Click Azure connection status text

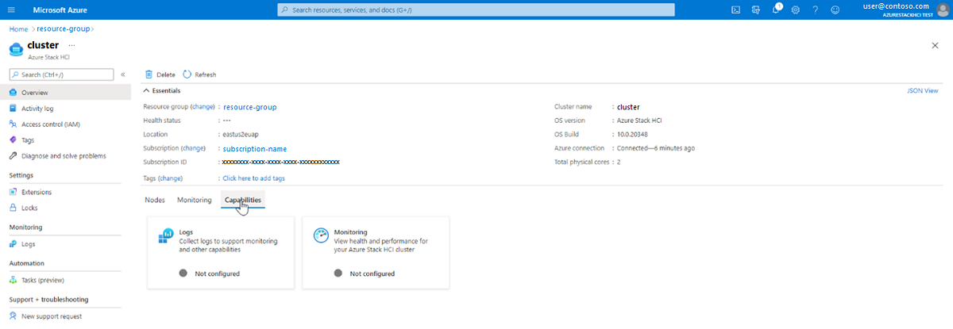(656, 148)
